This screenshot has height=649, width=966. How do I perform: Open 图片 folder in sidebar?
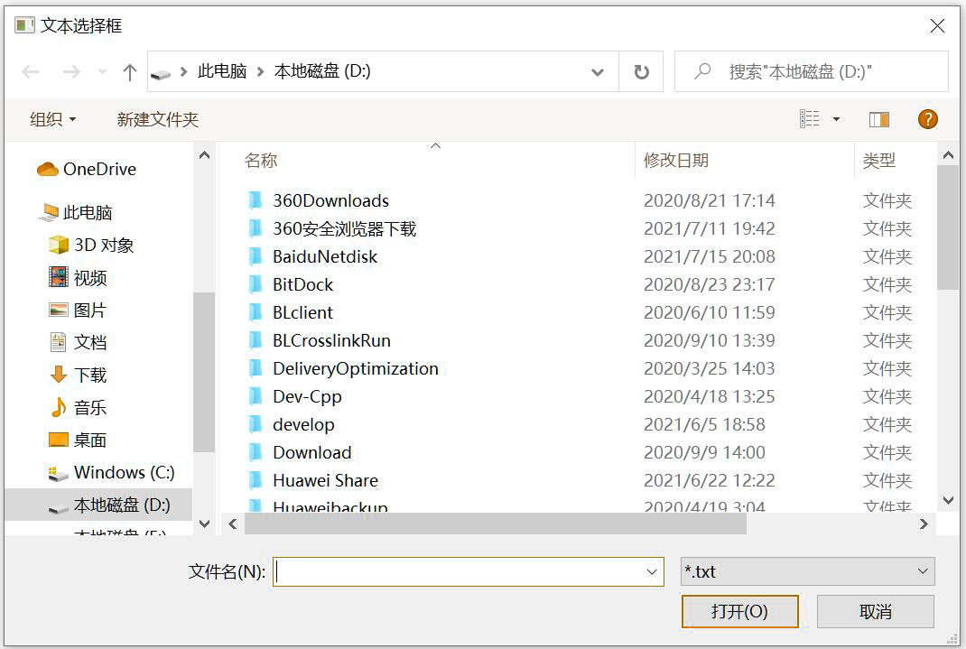78,310
